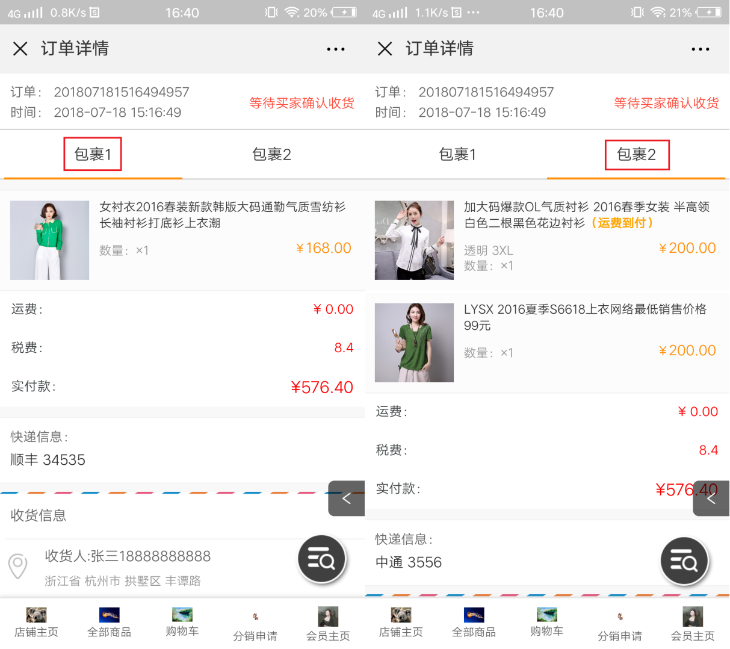Open white shirt product thumbnail in 包裹2

[414, 240]
